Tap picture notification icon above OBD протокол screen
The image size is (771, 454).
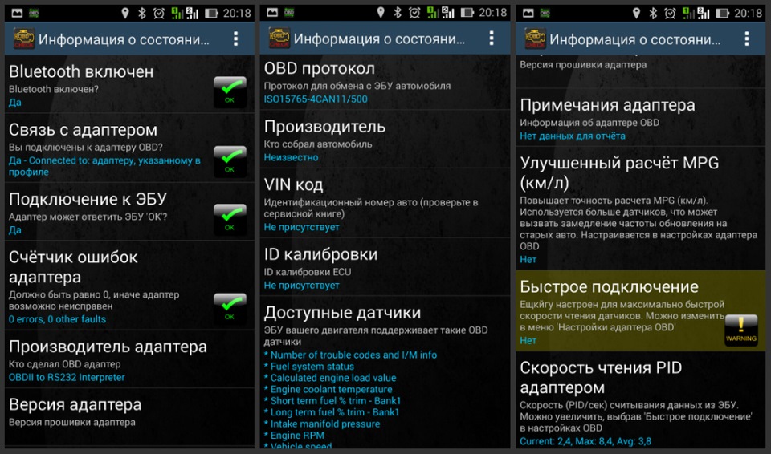tap(272, 13)
